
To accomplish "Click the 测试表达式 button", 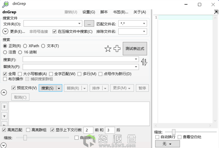I will (x=135, y=49).
